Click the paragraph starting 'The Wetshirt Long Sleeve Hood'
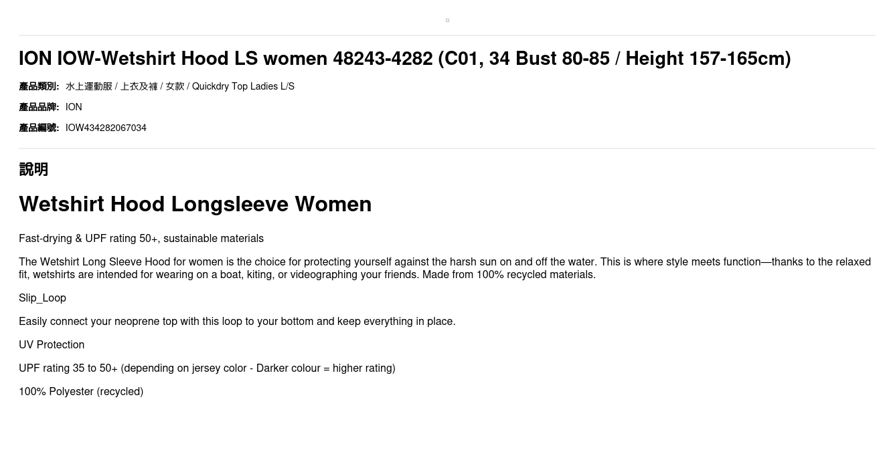Screen dimensions: 889x452 [444, 268]
